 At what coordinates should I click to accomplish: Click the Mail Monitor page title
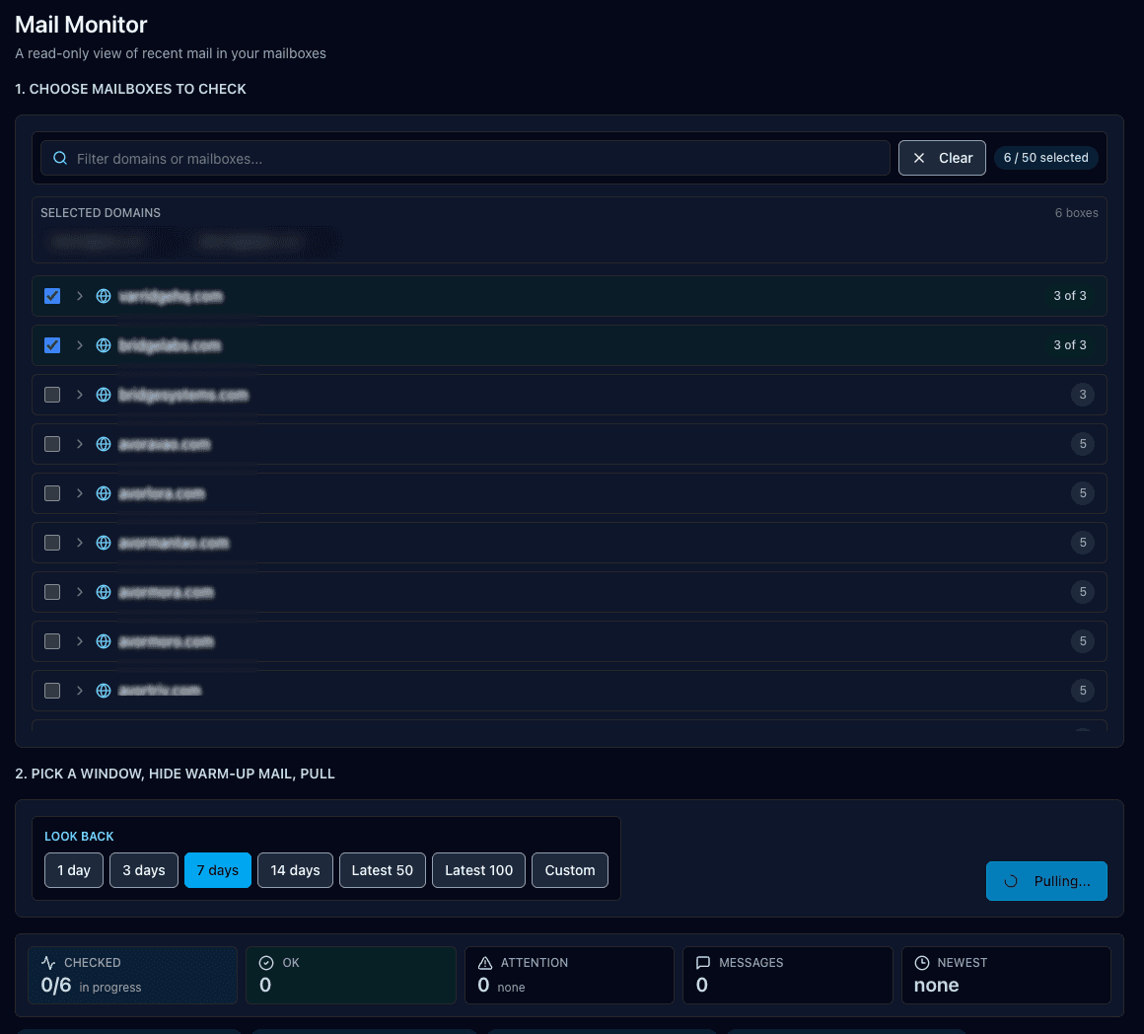81,25
